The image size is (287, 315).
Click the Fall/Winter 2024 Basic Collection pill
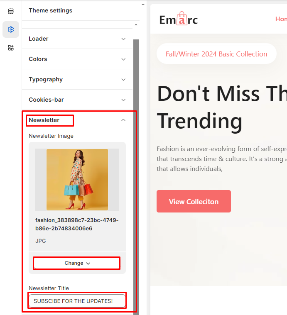216,54
